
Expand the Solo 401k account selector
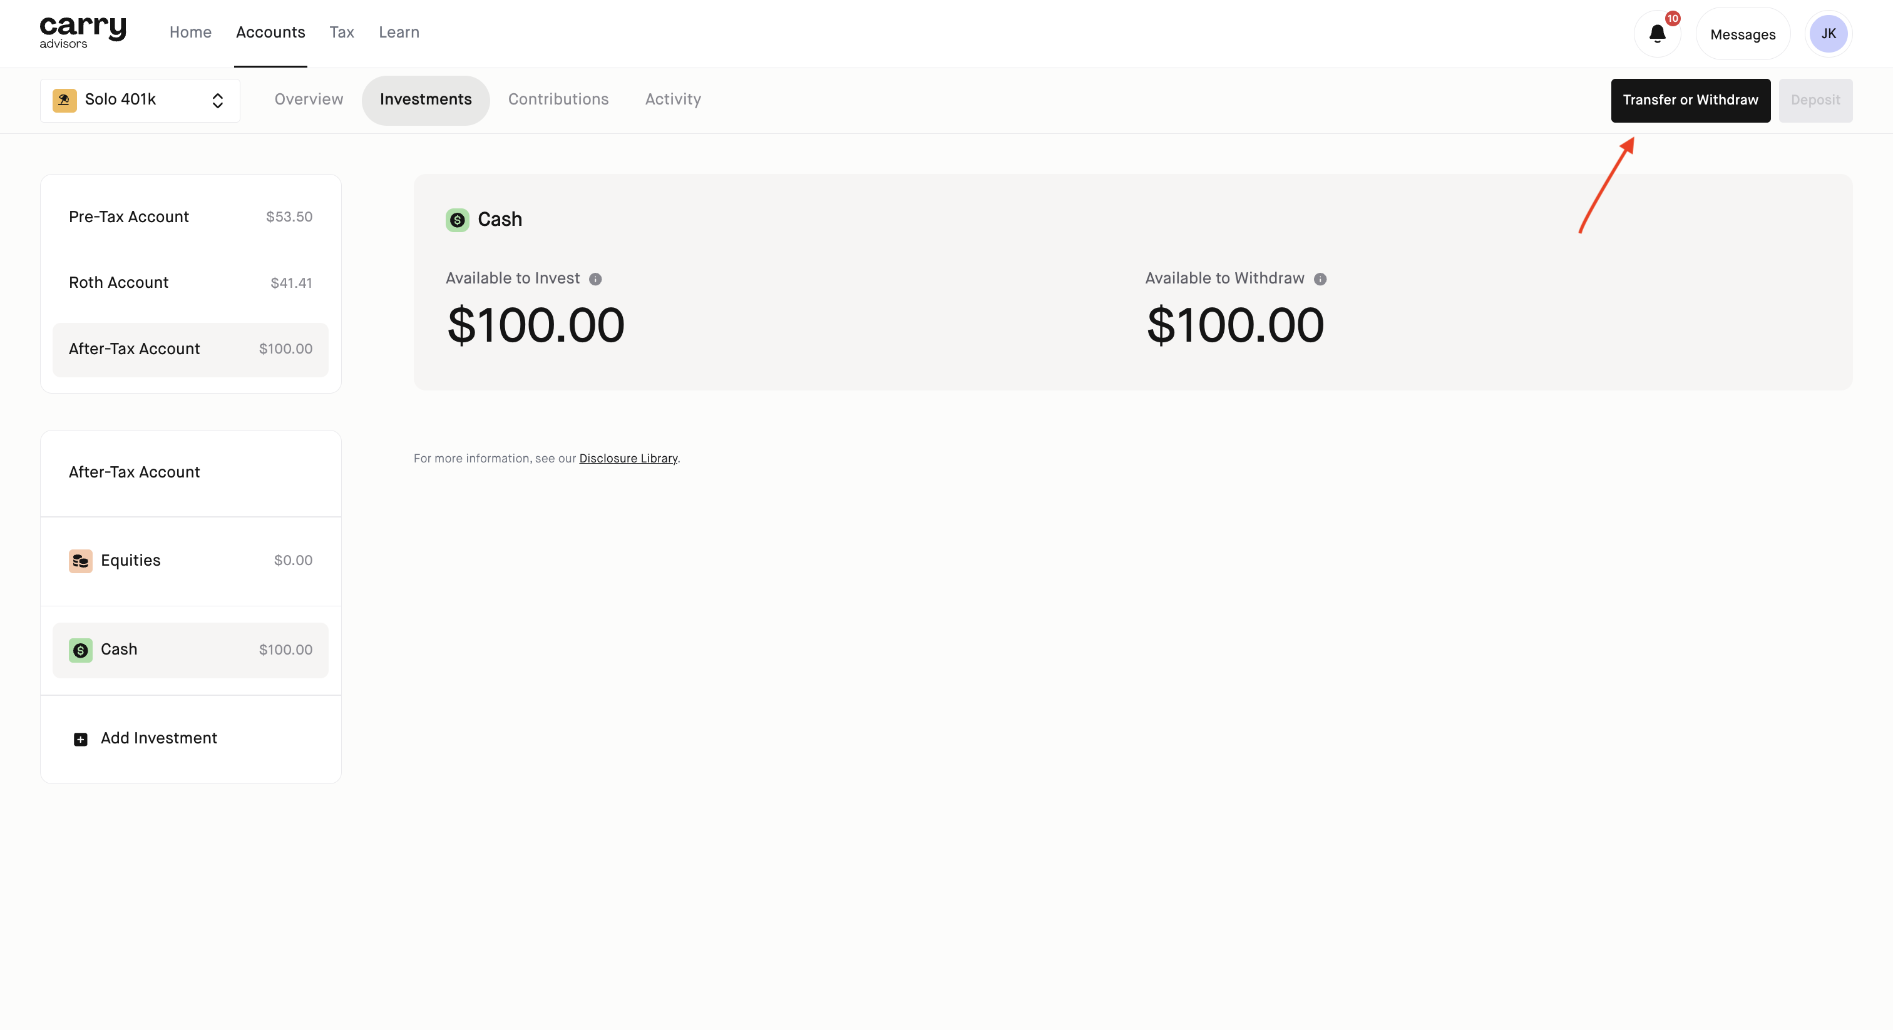tap(140, 100)
